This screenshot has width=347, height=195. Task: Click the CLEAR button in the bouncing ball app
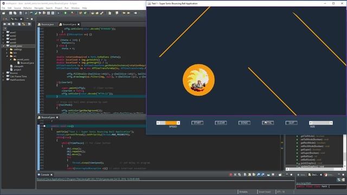click(x=221, y=123)
